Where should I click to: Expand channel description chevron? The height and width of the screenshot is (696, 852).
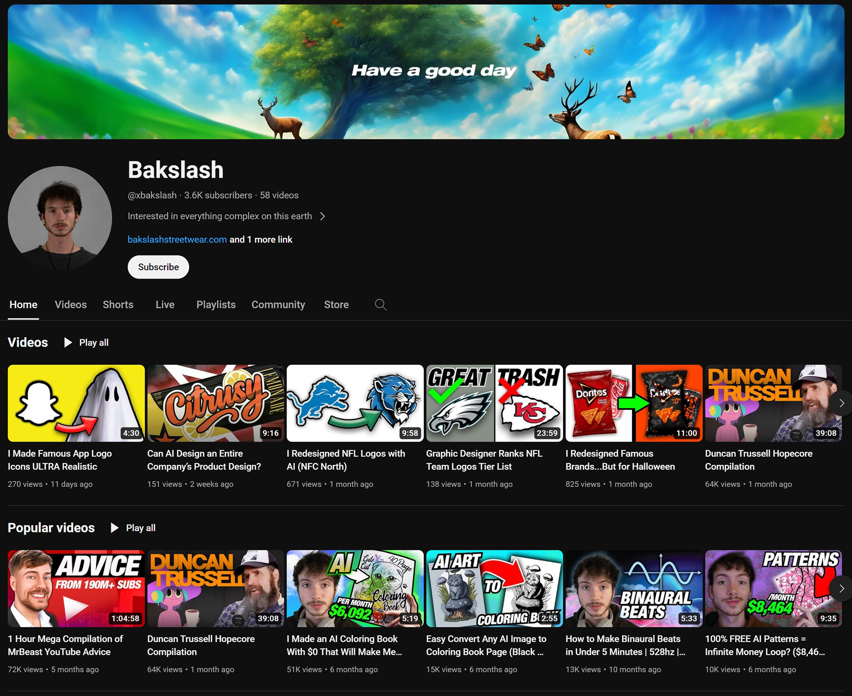[323, 216]
